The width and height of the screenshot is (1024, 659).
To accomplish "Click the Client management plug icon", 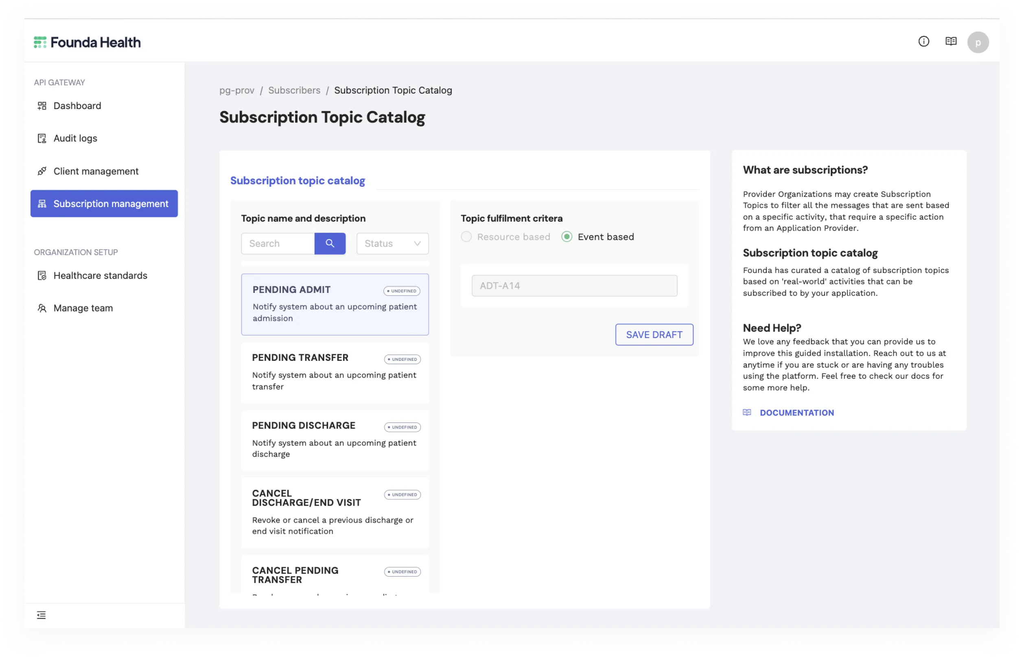I will pos(42,171).
